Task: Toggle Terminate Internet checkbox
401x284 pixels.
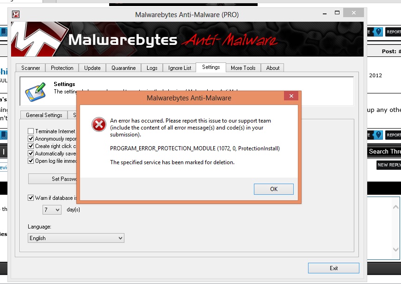Action: tap(31, 131)
